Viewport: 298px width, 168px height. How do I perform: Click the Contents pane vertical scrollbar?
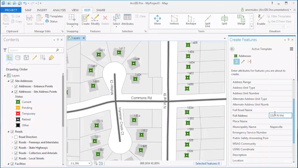pyautogui.click(x=63, y=101)
